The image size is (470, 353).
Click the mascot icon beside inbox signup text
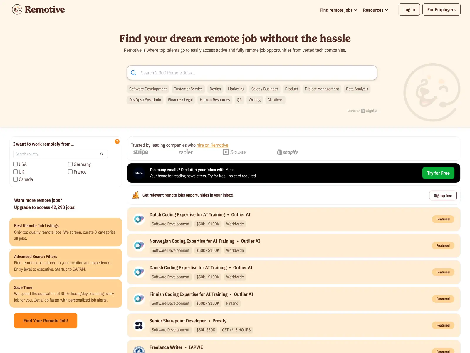click(x=135, y=195)
